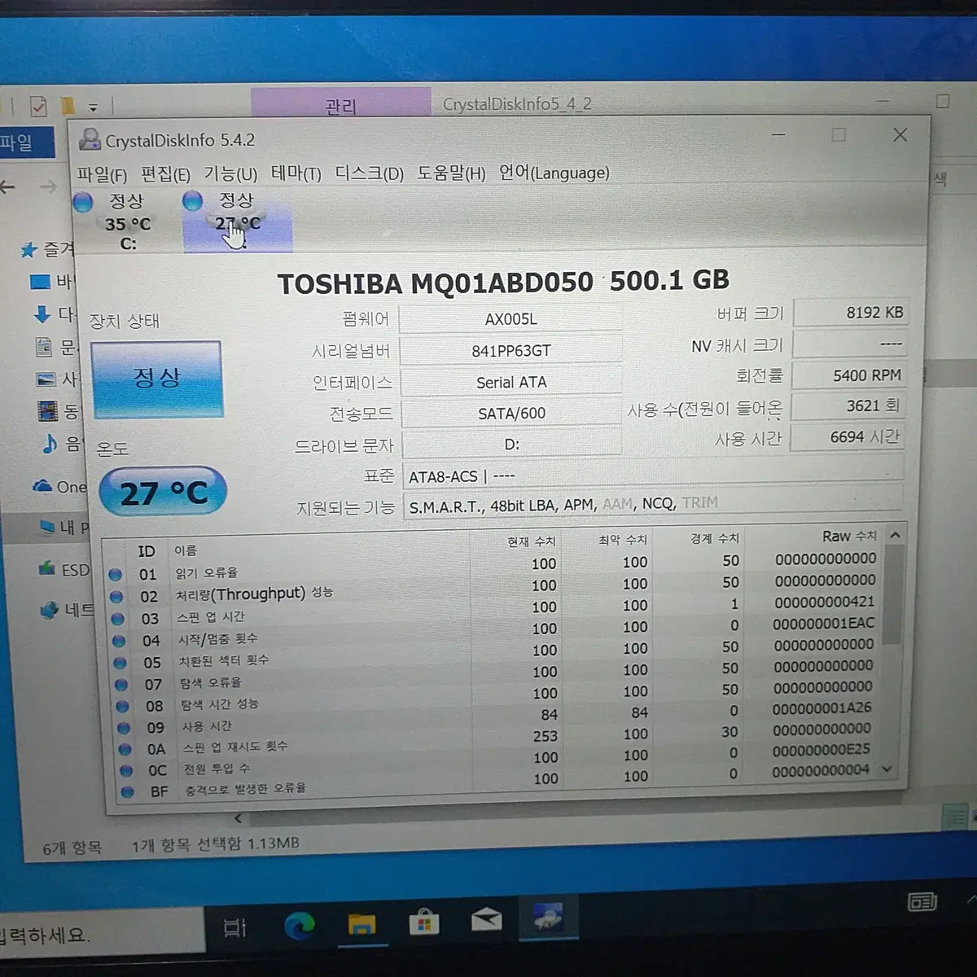The height and width of the screenshot is (977, 977).
Task: Open Microsoft Store from the taskbar
Action: (424, 922)
